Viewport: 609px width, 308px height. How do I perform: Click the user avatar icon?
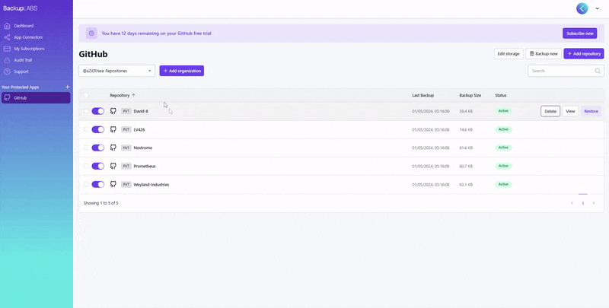pyautogui.click(x=582, y=8)
